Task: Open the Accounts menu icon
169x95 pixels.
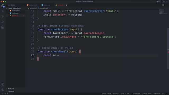Action: click(3, 84)
